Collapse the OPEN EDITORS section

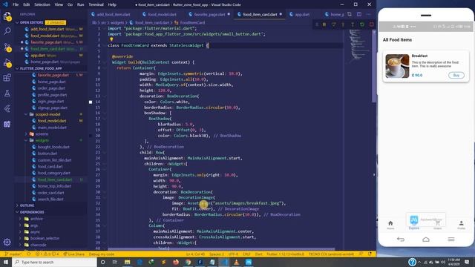[18, 22]
